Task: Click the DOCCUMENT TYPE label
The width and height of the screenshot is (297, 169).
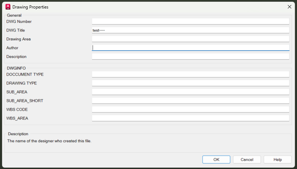Action: coord(25,74)
